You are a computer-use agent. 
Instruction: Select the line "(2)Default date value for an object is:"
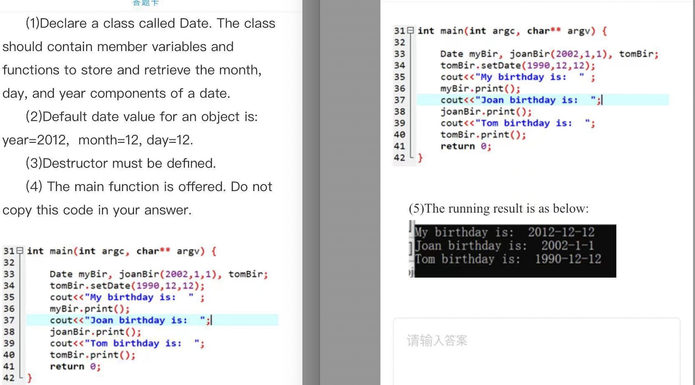pyautogui.click(x=142, y=116)
